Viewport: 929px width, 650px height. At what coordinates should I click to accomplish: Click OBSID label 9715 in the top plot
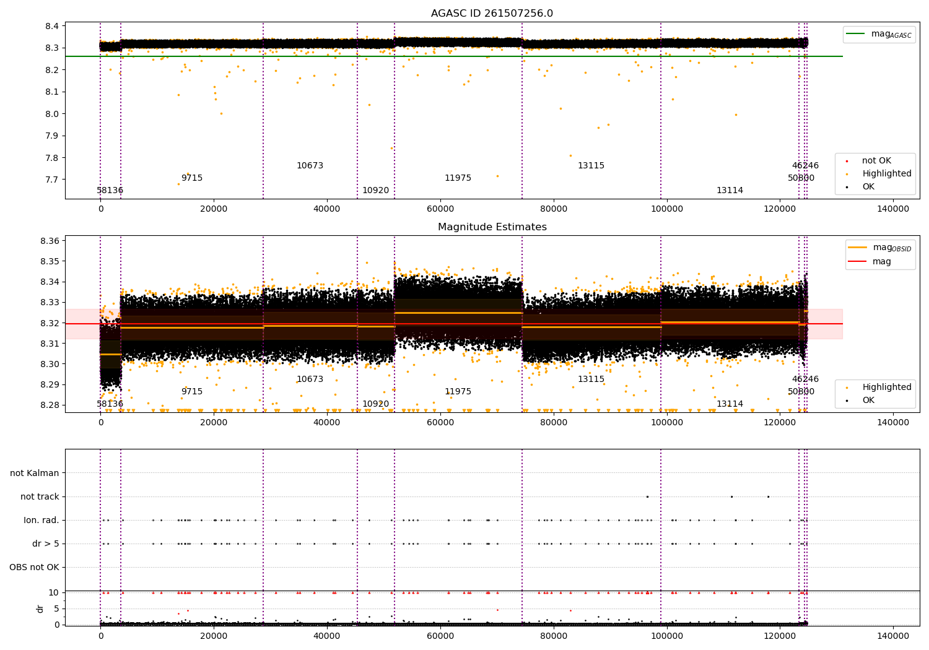pos(192,178)
